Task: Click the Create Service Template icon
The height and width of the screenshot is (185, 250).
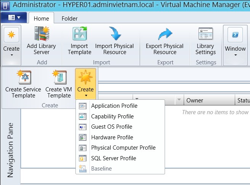Action: pyautogui.click(x=24, y=77)
